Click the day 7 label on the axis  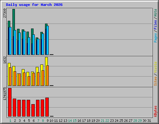pos(38,121)
